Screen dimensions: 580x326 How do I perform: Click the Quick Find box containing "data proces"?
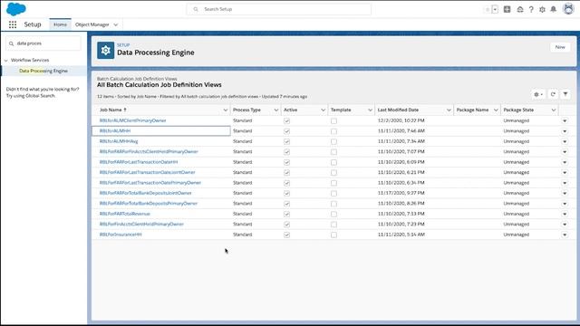click(43, 43)
